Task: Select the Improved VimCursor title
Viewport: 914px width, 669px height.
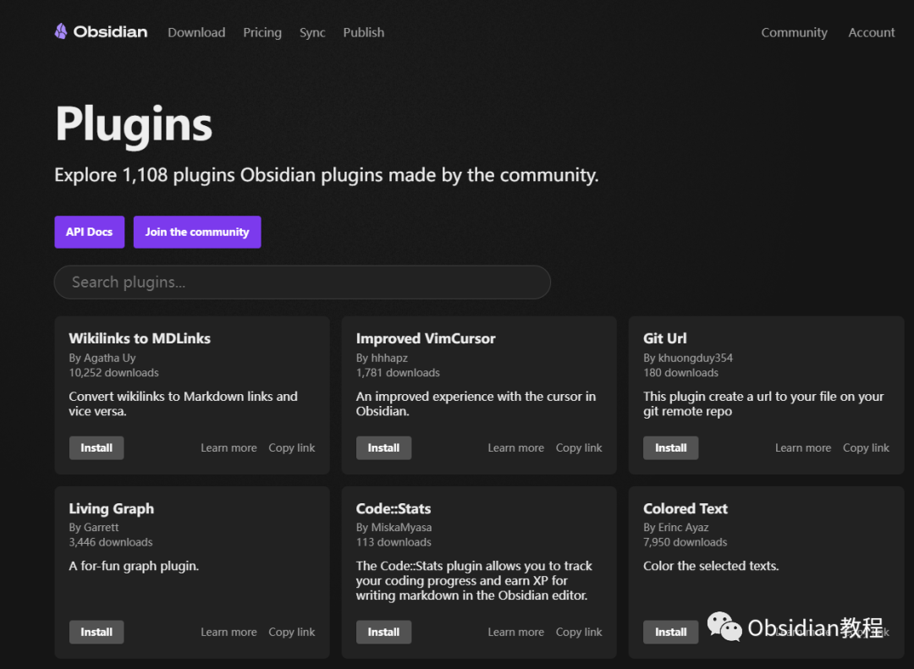Action: [426, 338]
